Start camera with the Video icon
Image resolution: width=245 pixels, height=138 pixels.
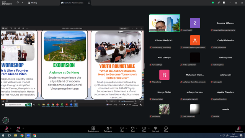click(x=18, y=128)
